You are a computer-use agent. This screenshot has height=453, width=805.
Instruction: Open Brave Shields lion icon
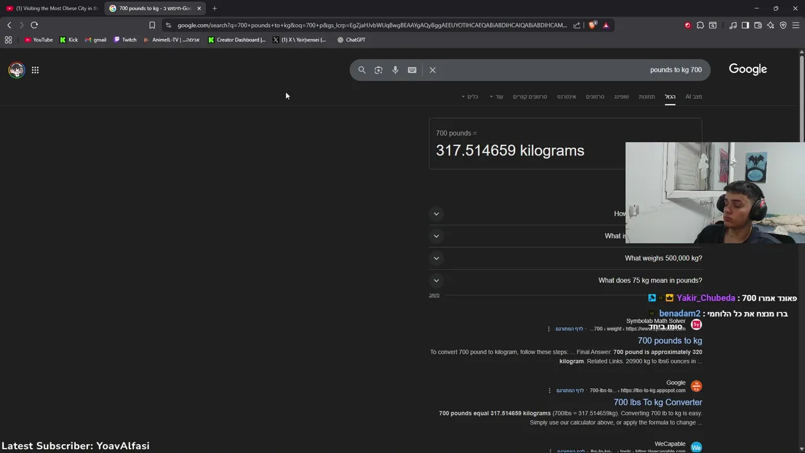tap(592, 25)
